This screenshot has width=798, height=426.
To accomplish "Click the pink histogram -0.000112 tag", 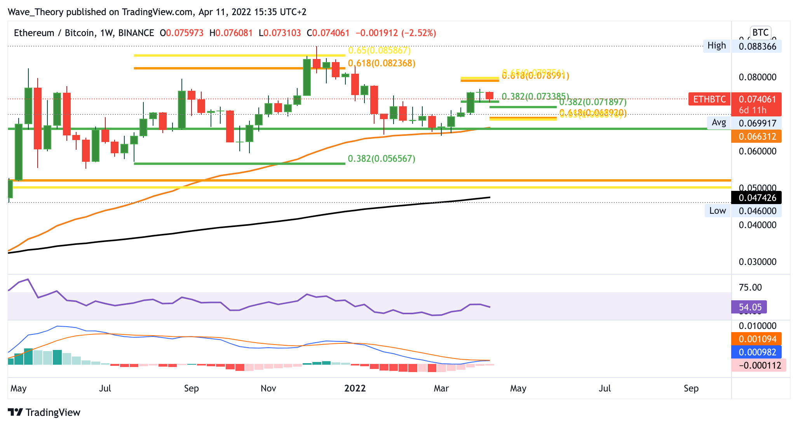I will point(759,365).
